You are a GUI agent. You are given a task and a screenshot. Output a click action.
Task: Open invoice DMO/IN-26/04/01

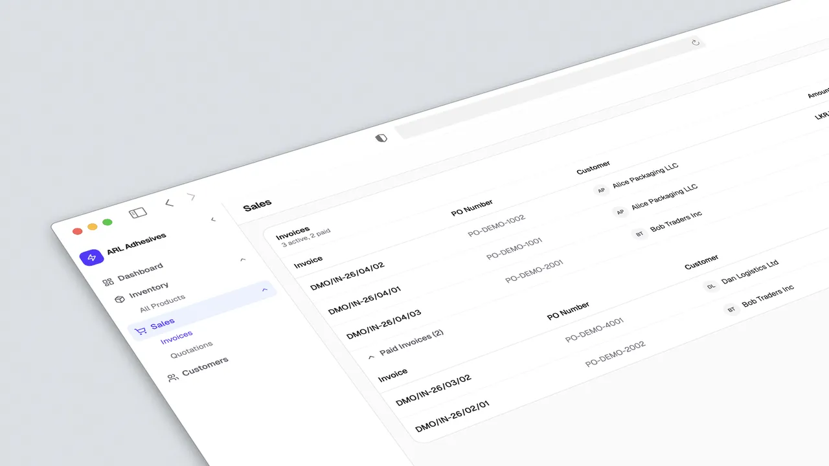[x=365, y=300]
